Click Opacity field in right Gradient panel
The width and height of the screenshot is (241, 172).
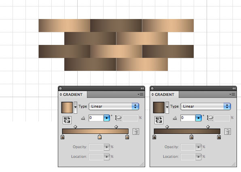(x=188, y=147)
